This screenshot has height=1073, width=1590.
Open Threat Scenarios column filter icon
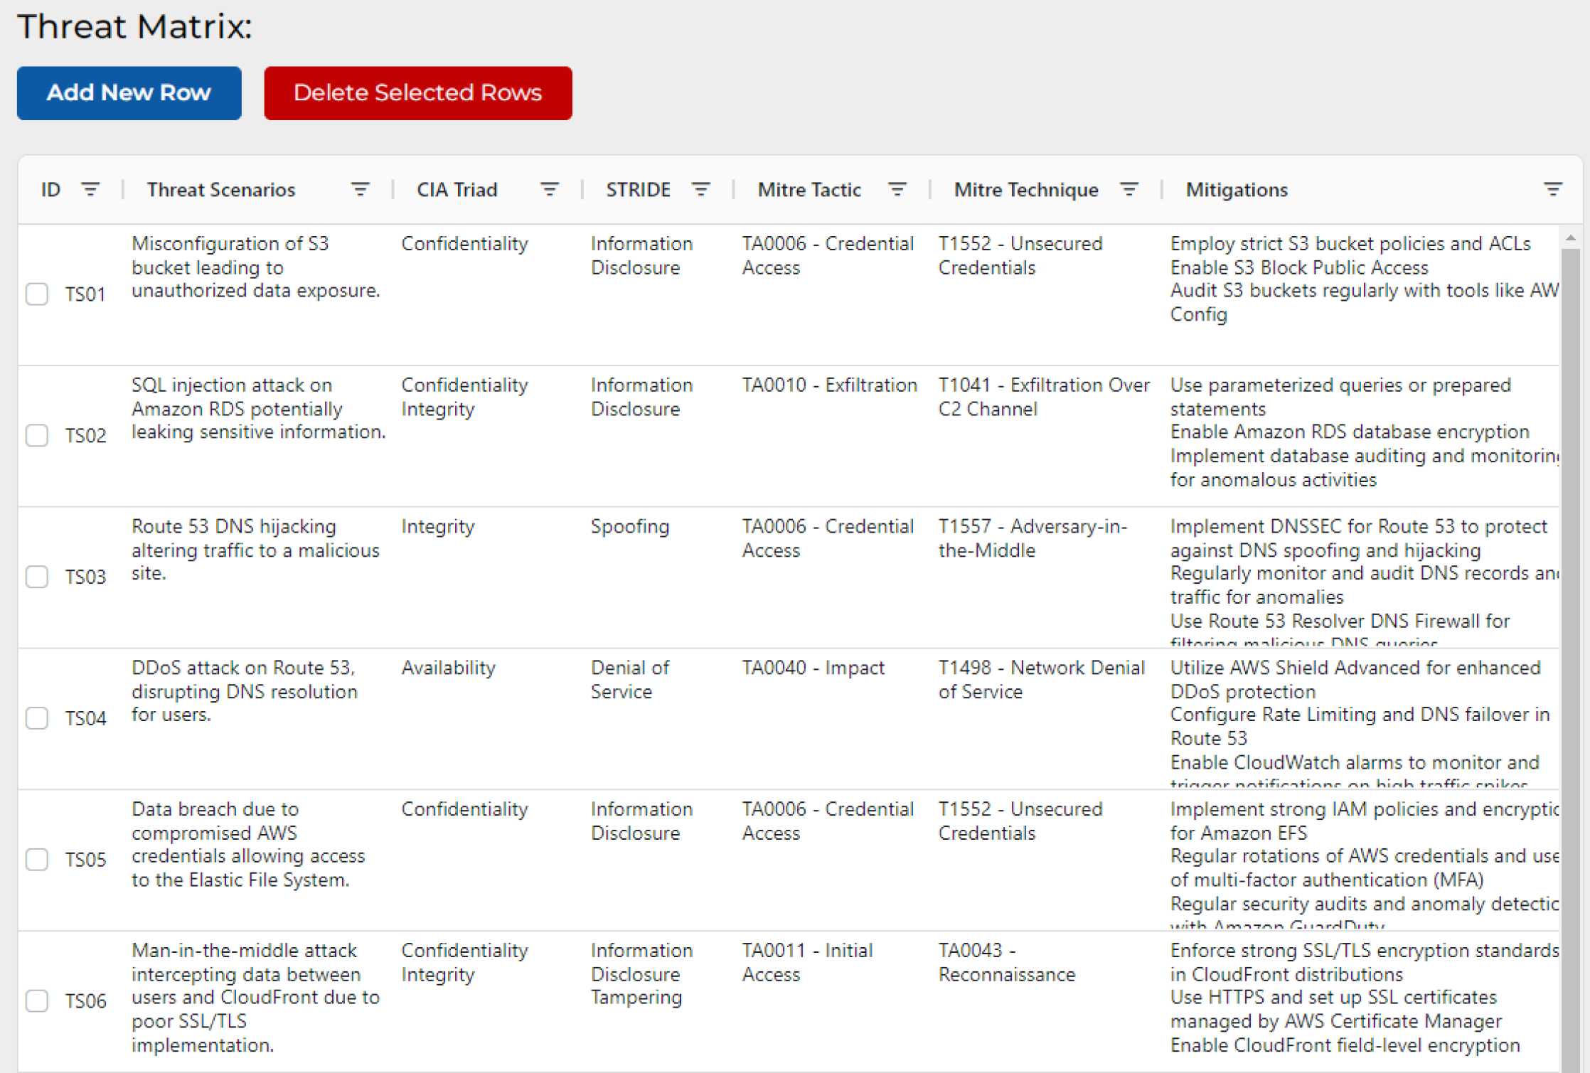tap(360, 190)
